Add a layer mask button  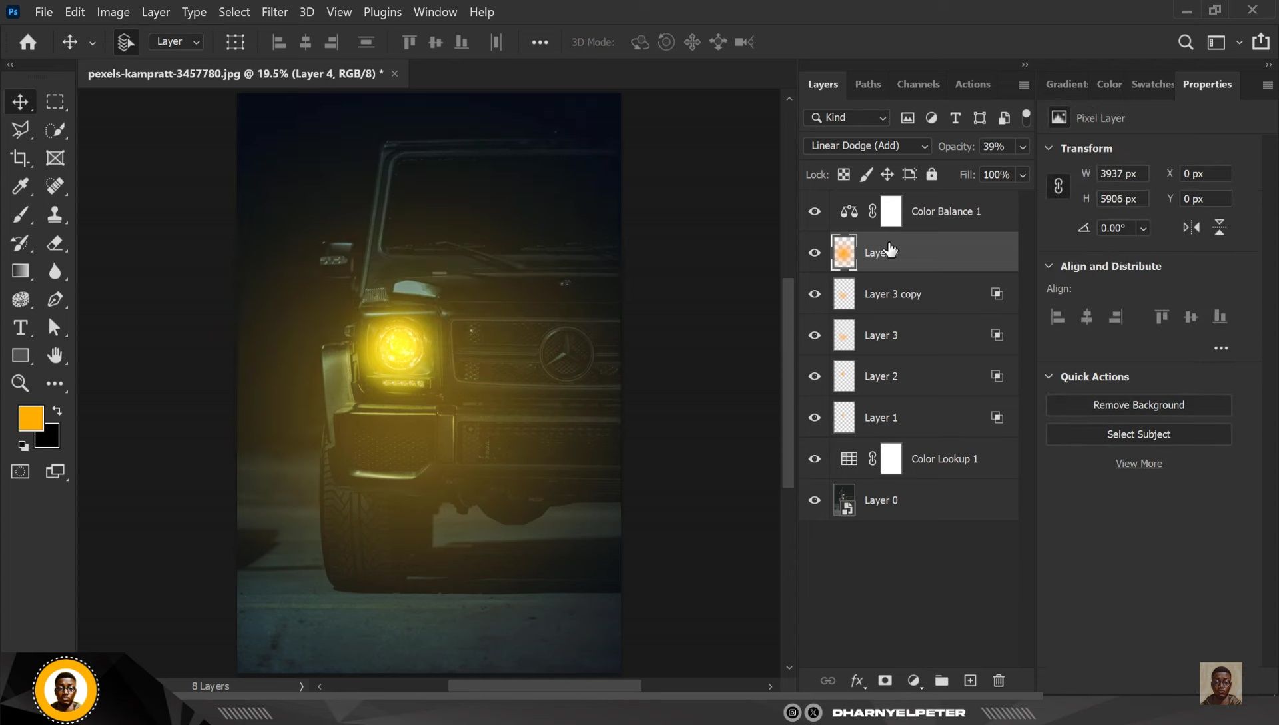pos(885,680)
